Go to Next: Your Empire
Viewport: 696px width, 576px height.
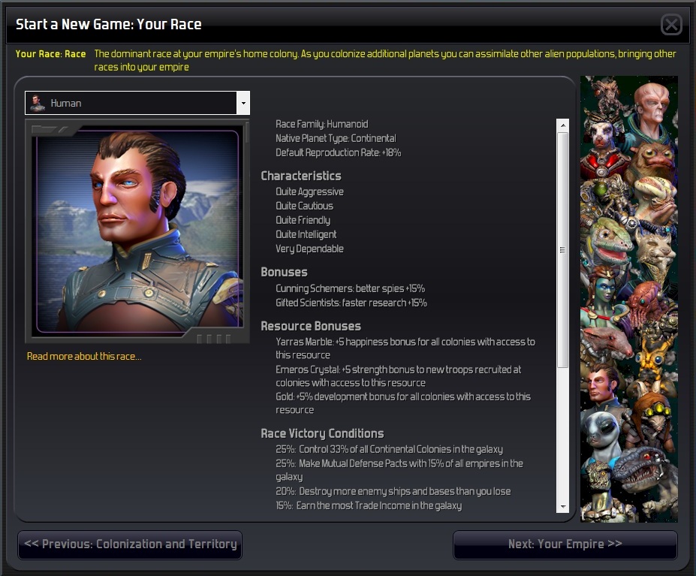[565, 544]
